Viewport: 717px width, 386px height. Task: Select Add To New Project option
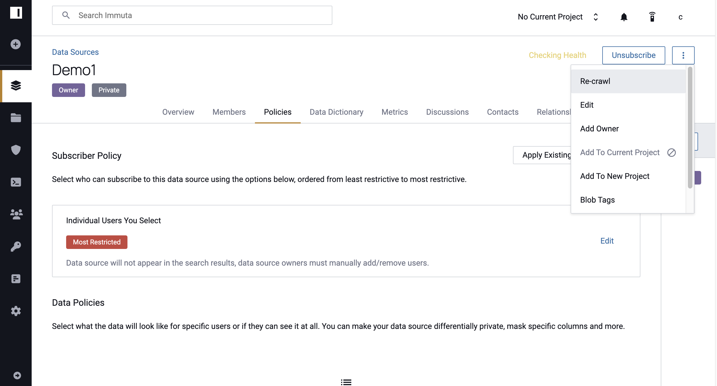(x=615, y=176)
